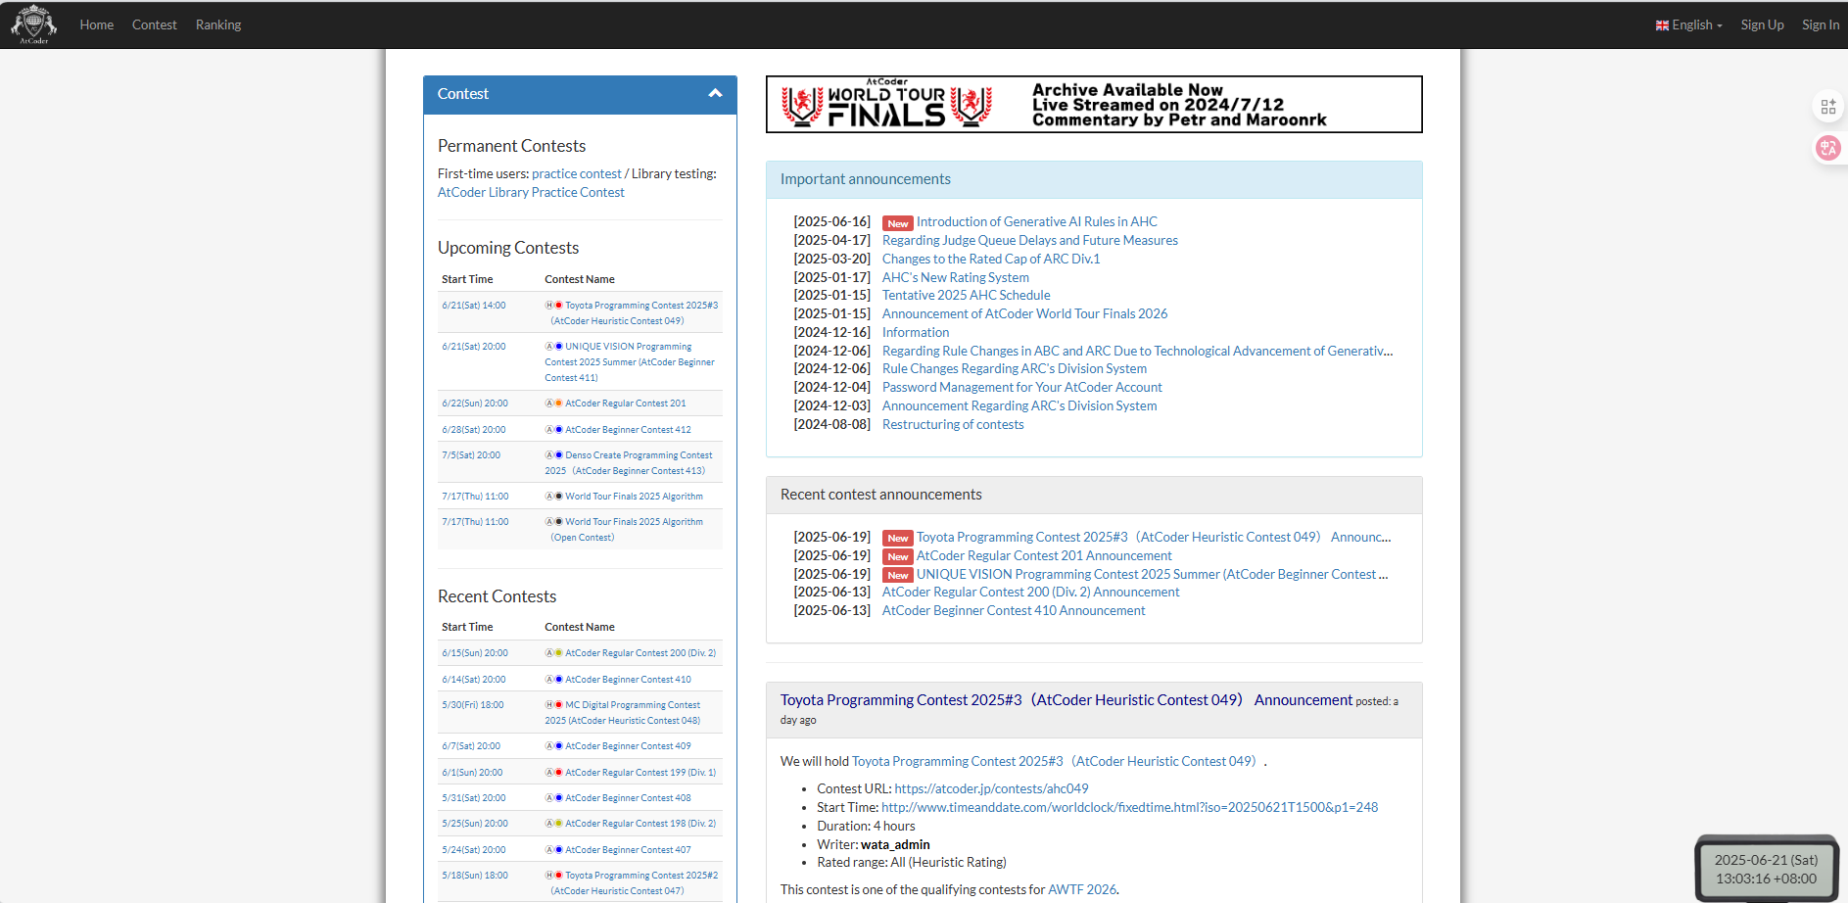Open Regarding Judge Queue Delays and Future Measures

point(1030,241)
